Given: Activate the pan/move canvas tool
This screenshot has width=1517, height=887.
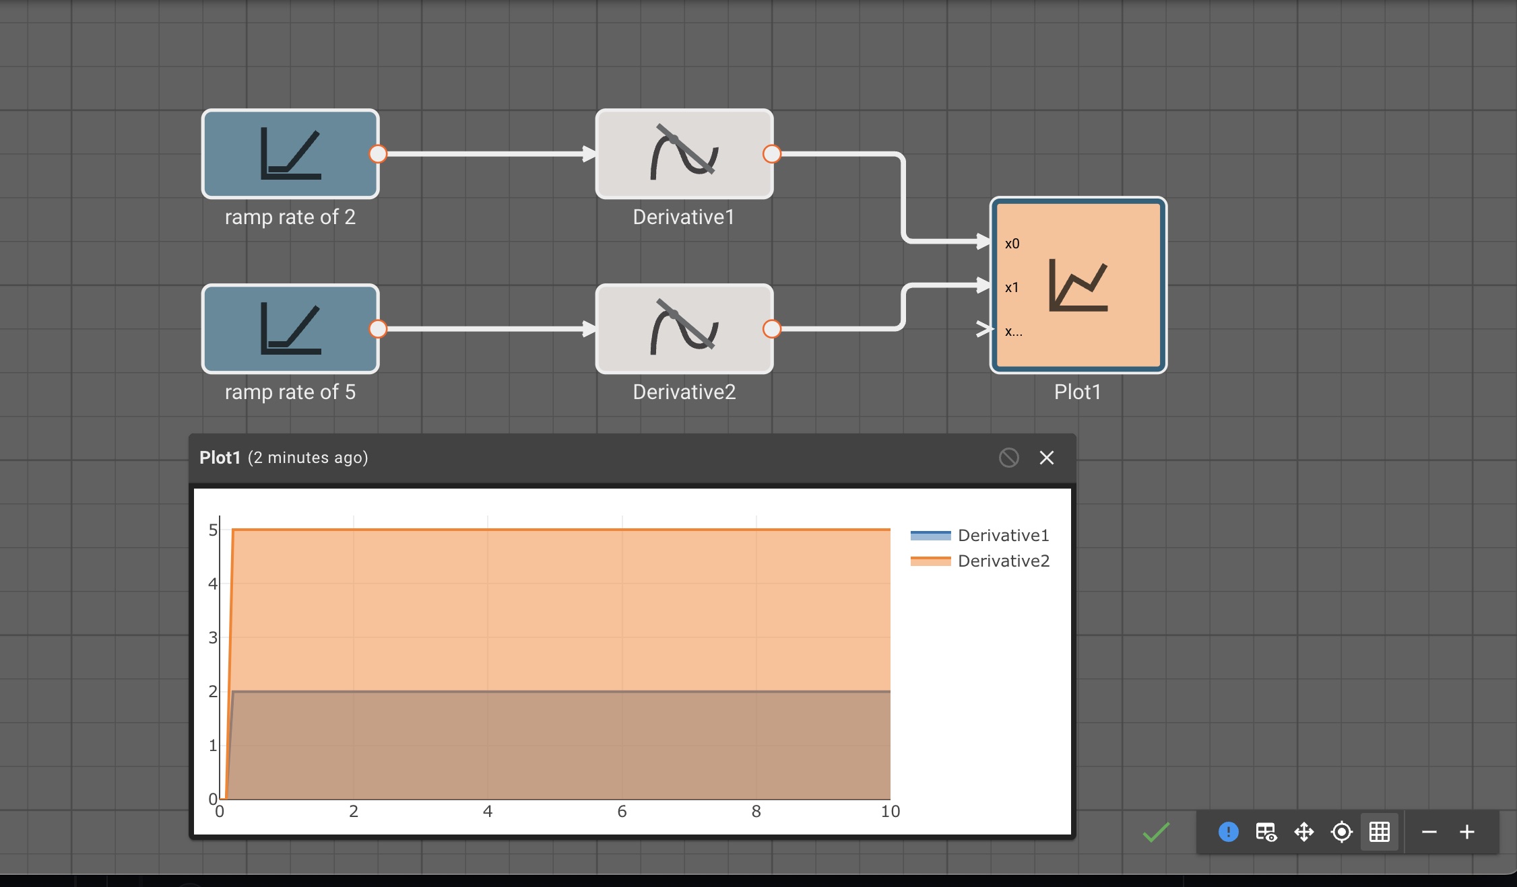Looking at the screenshot, I should (x=1304, y=832).
